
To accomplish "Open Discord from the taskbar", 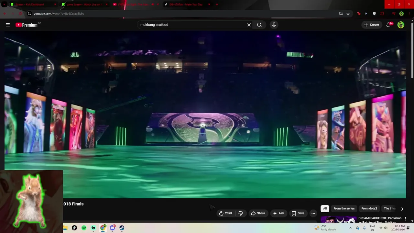I will click(112, 228).
